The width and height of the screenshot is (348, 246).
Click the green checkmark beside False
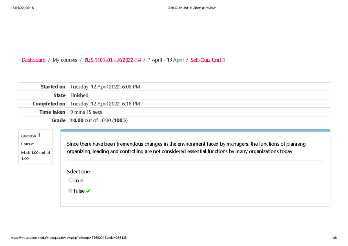(x=88, y=191)
